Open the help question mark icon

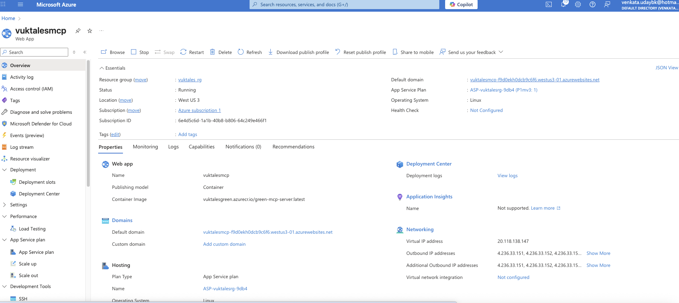click(x=593, y=5)
